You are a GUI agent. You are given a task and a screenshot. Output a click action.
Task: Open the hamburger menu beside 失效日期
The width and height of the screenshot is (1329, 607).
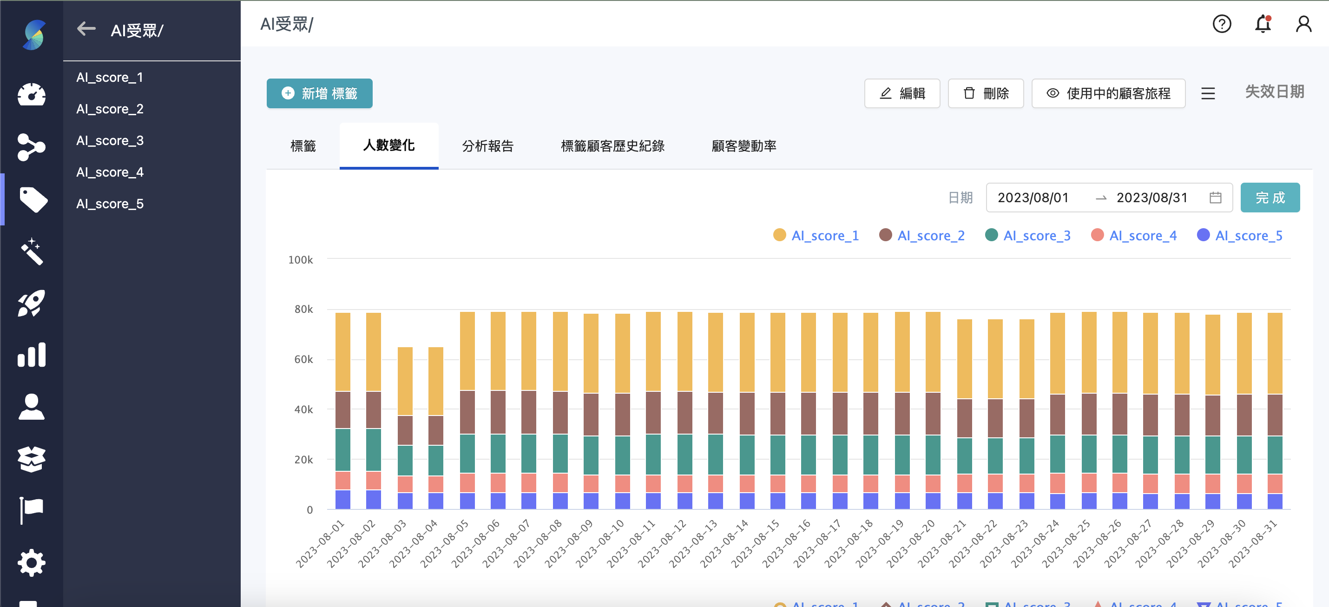[1208, 93]
